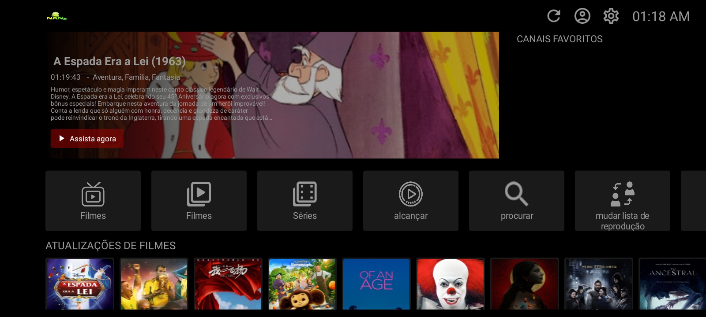The image size is (706, 317).
Task: Open the user profile icon
Action: [582, 16]
